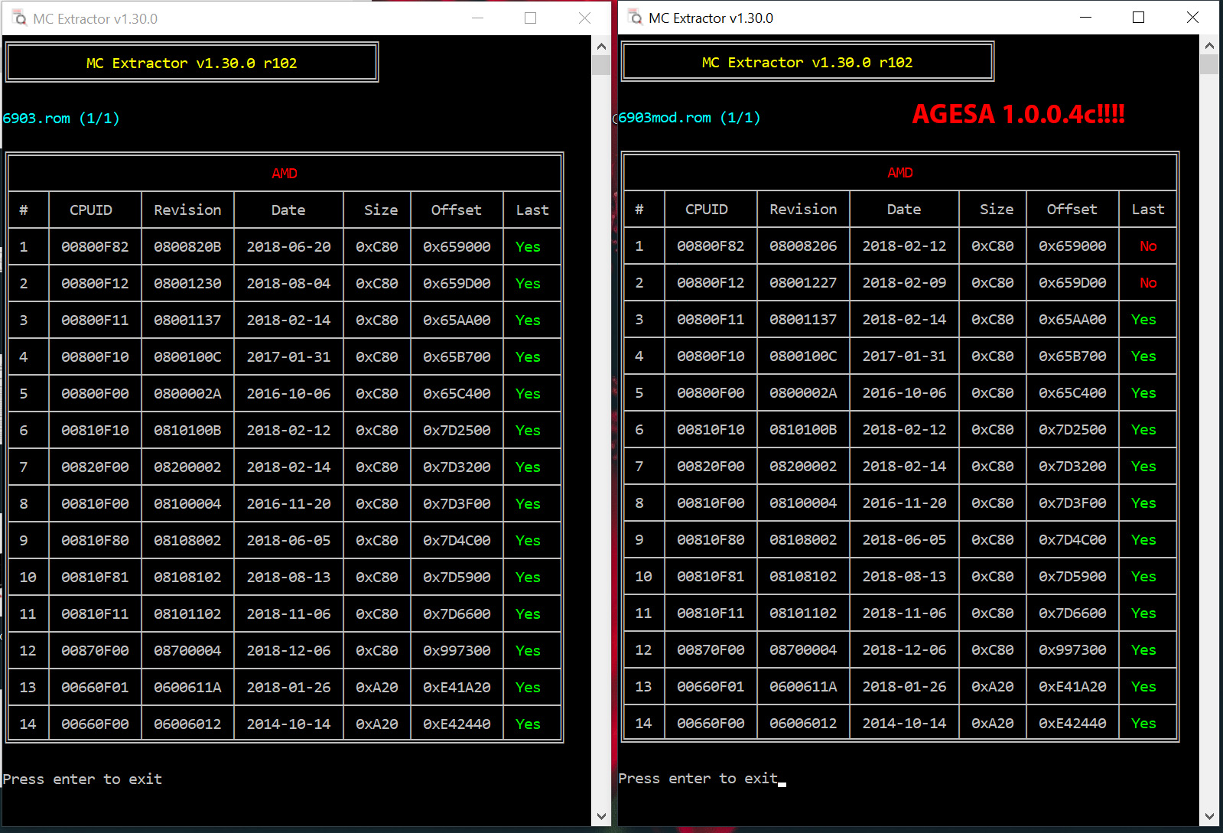Click the '6903.rom (1/1)' file name
The image size is (1223, 833).
(61, 119)
